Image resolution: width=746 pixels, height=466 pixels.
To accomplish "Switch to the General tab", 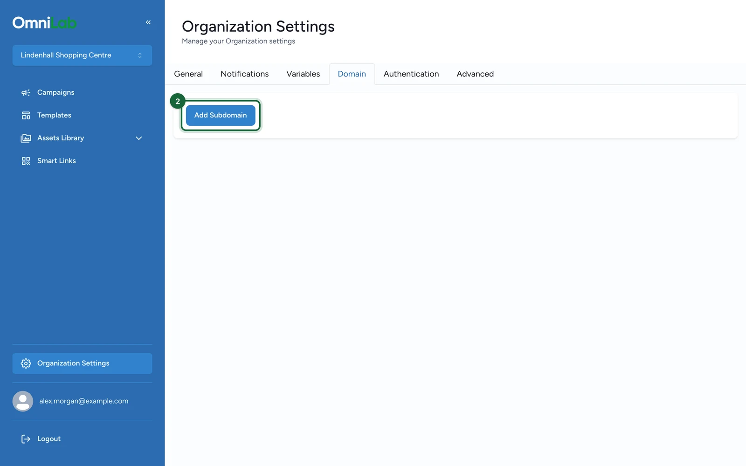I will tap(188, 74).
